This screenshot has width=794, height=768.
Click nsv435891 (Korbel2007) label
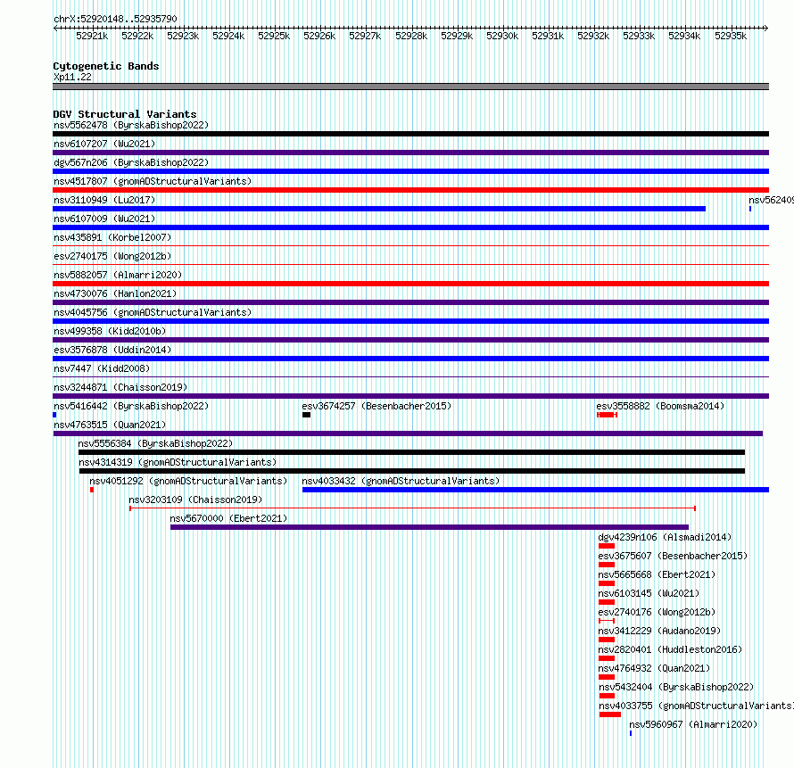coord(112,237)
